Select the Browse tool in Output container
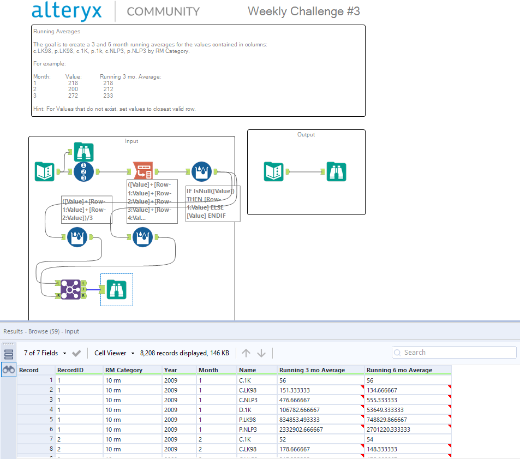Viewport: 520px width, 459px height. tap(336, 171)
